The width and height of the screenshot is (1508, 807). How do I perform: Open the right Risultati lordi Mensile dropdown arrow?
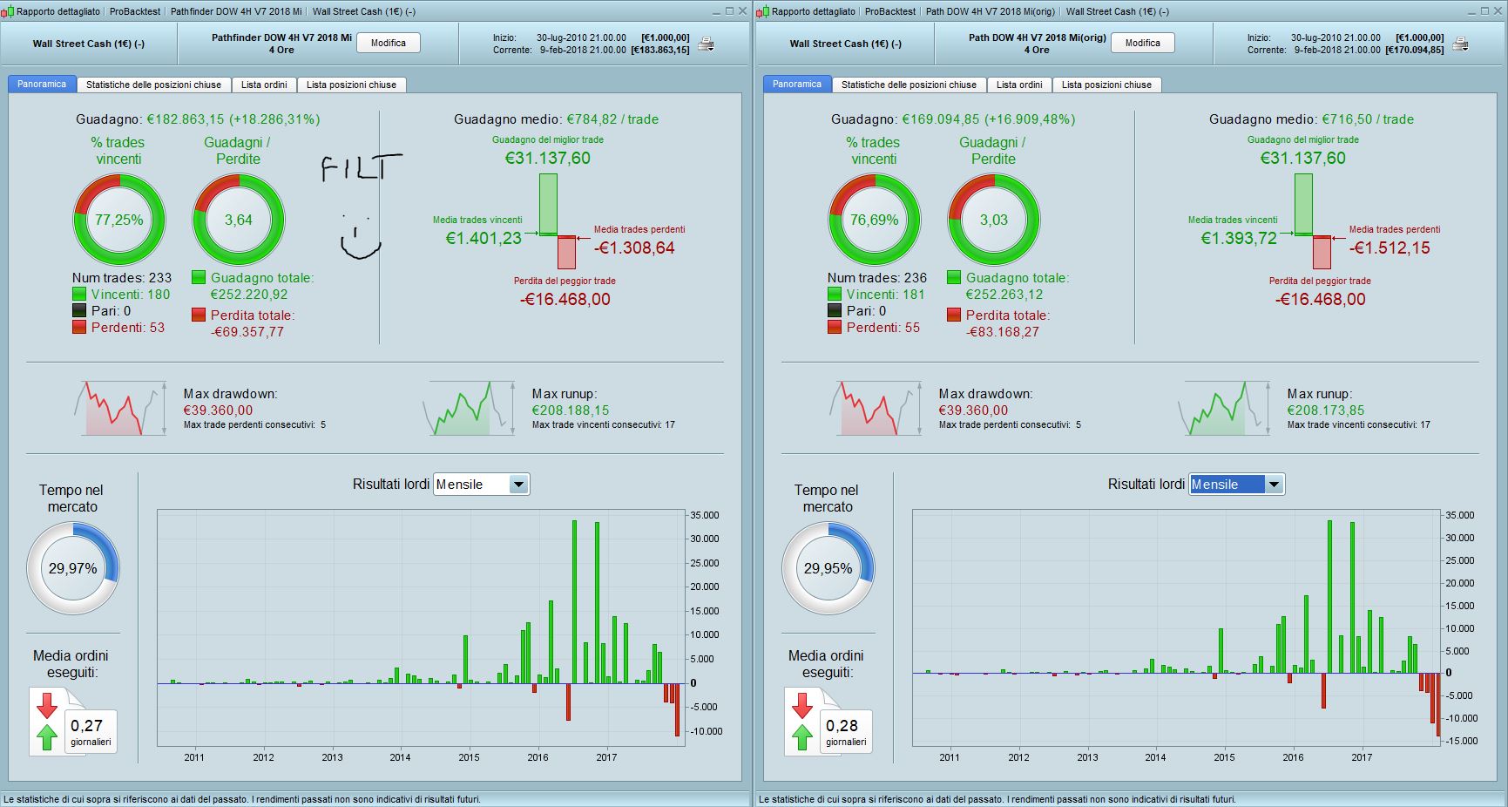pos(1274,485)
